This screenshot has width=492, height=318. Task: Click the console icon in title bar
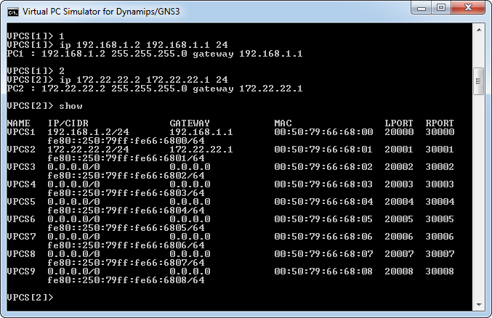point(13,12)
